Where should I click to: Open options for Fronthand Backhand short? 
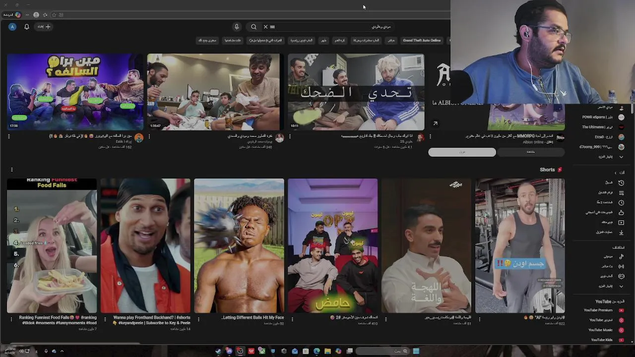point(105,319)
